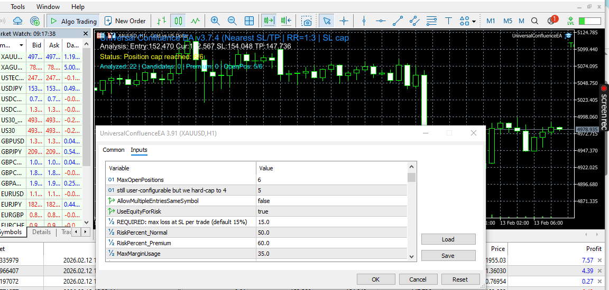The width and height of the screenshot is (609, 290).
Task: Select the text label tool
Action: tap(448, 21)
